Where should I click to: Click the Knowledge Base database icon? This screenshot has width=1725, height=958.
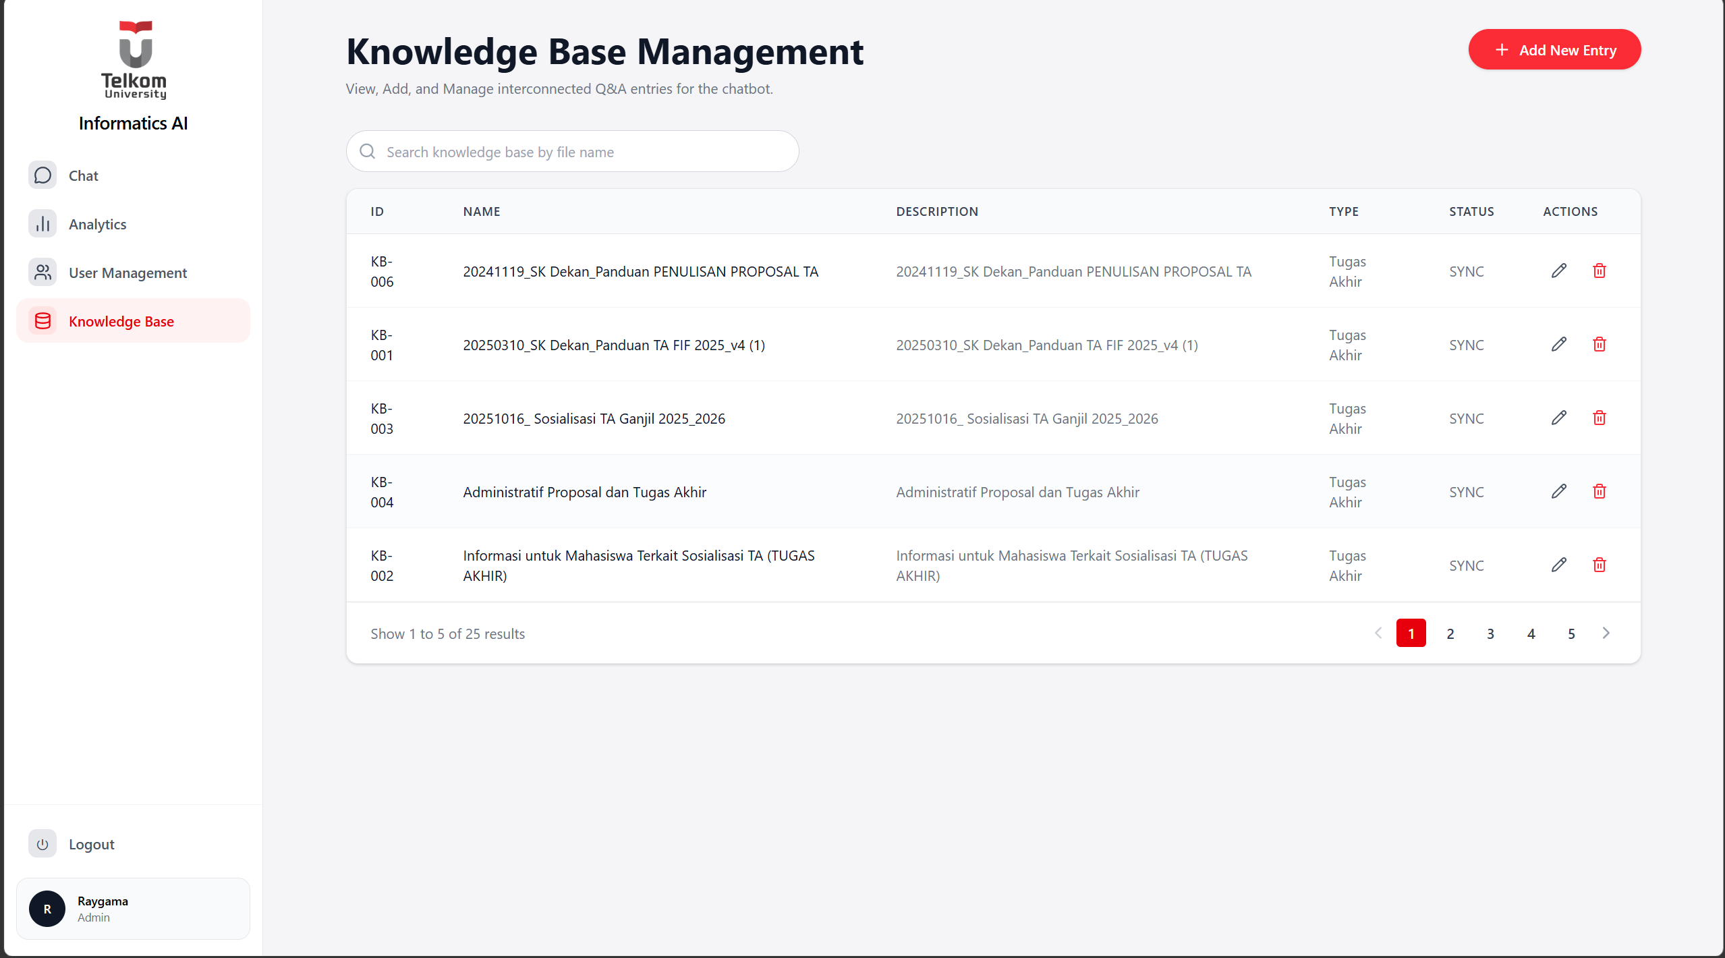[x=43, y=321]
